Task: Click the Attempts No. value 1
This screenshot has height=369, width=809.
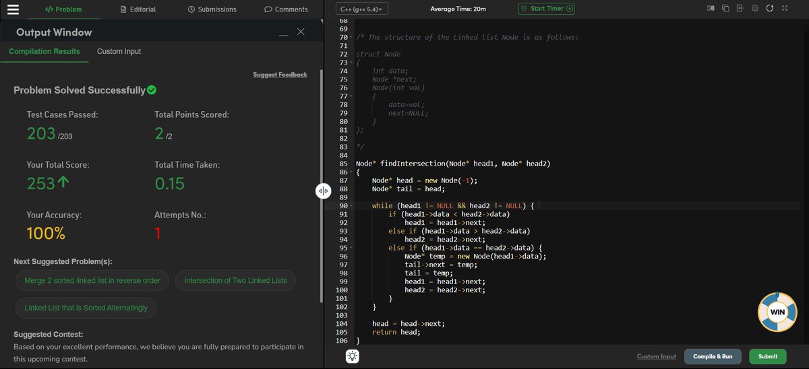Action: pyautogui.click(x=158, y=234)
